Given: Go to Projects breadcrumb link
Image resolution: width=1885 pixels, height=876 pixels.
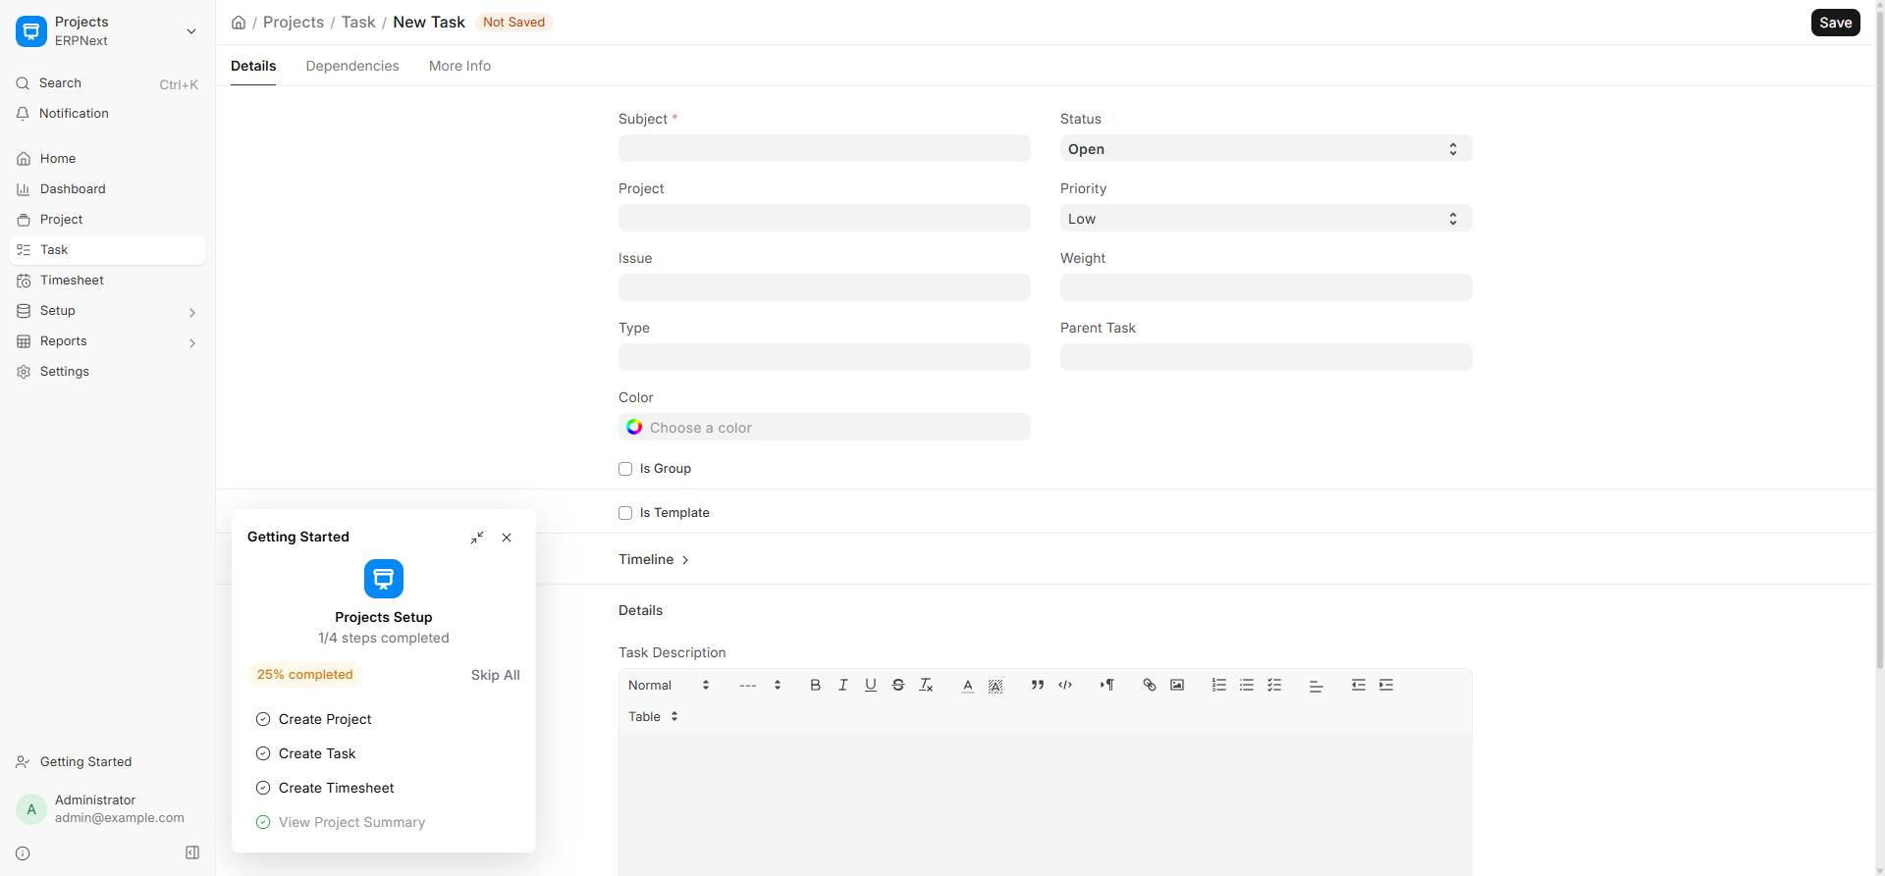Looking at the screenshot, I should 294,23.
